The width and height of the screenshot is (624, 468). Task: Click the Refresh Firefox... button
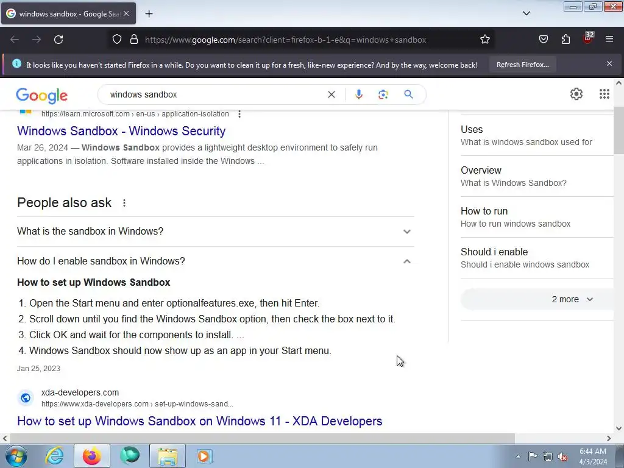(x=522, y=65)
